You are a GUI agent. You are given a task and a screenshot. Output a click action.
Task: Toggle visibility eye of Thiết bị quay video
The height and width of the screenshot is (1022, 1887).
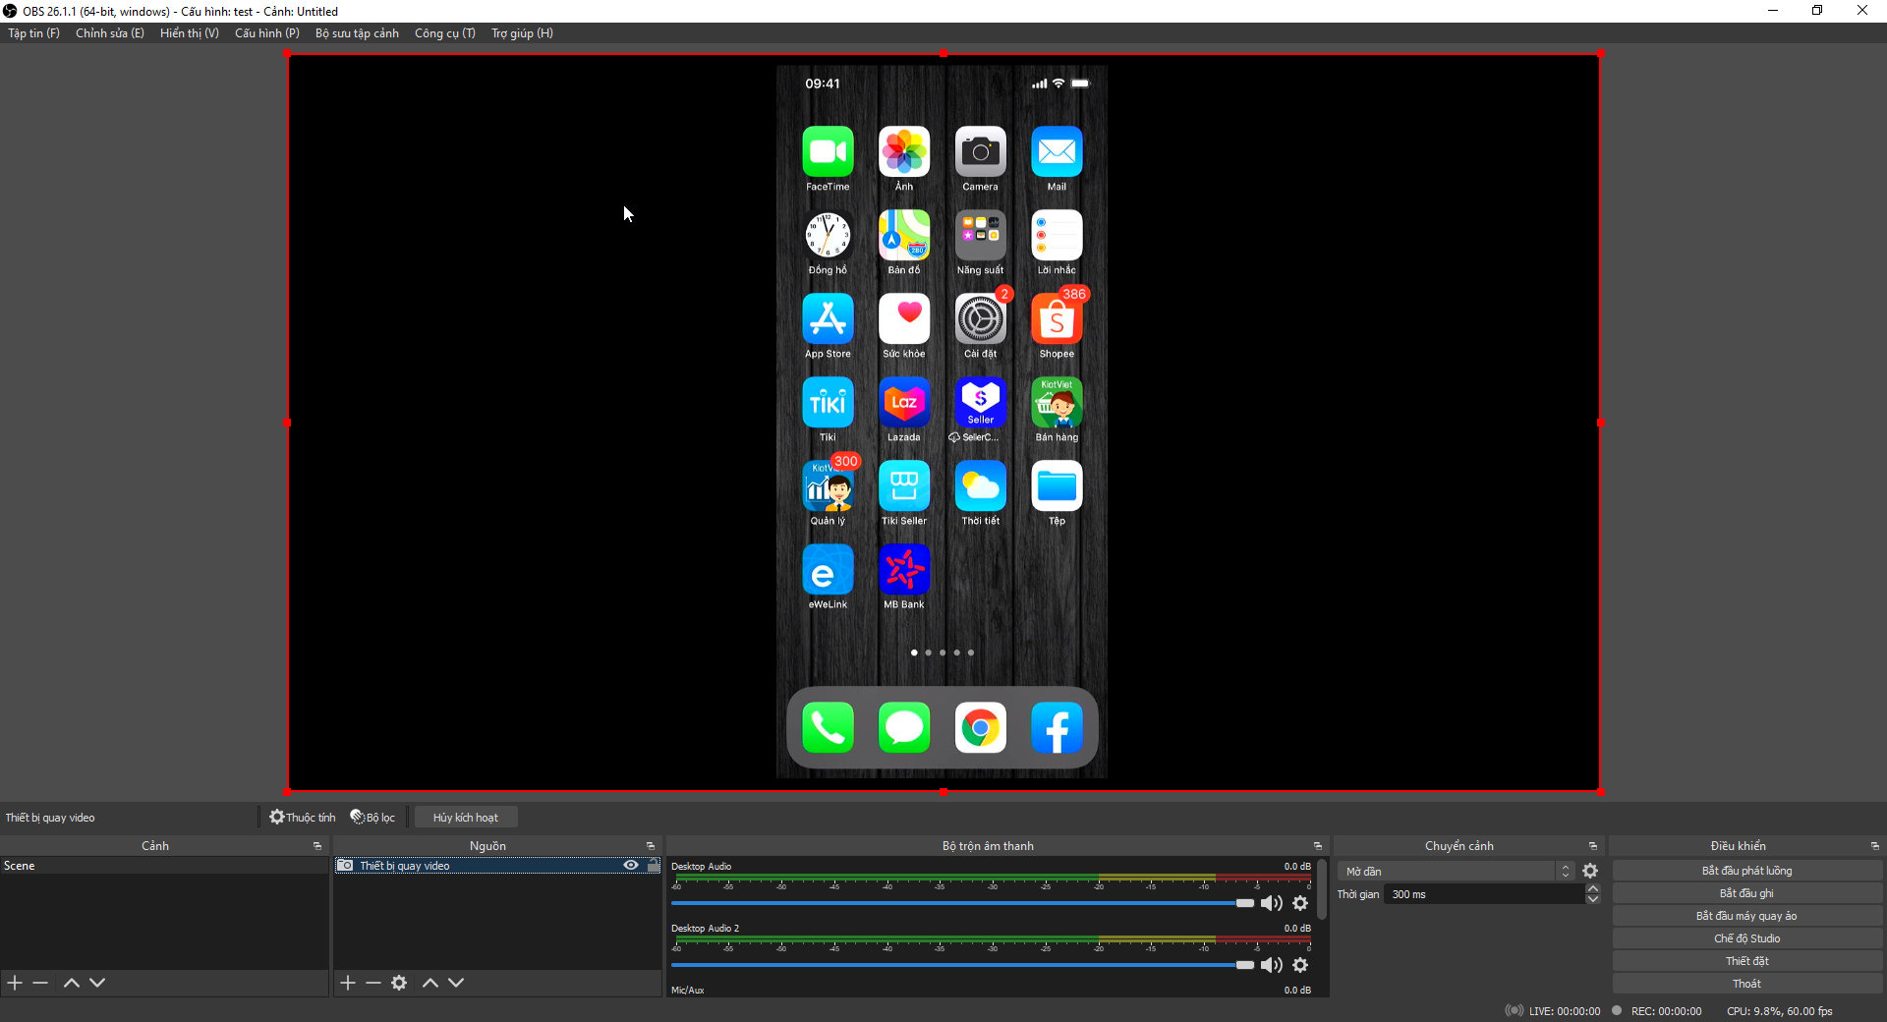click(x=631, y=865)
